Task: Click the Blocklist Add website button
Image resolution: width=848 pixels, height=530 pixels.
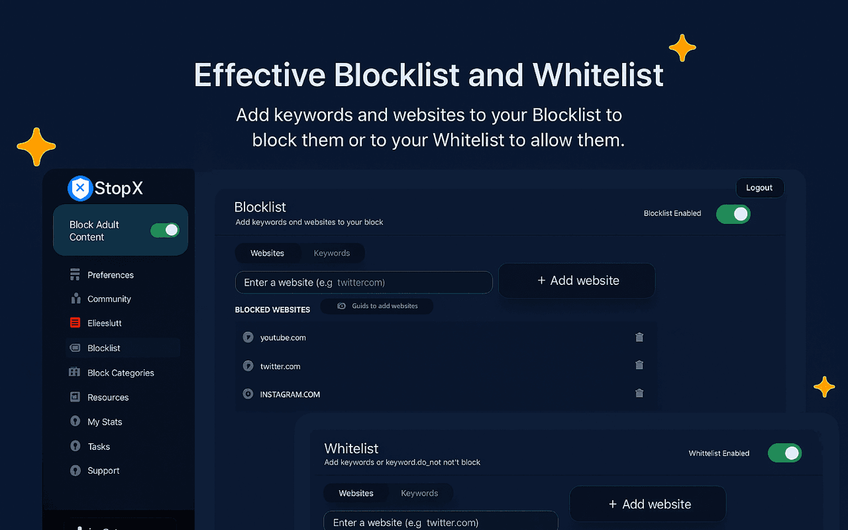Action: click(576, 281)
